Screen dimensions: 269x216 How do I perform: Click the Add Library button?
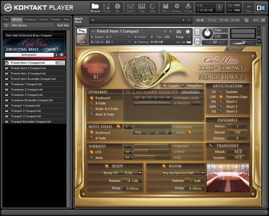(x=19, y=25)
